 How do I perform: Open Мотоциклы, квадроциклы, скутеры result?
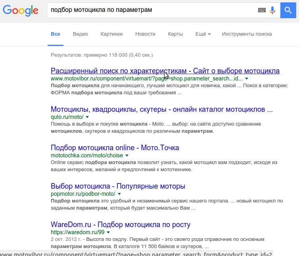(162, 109)
